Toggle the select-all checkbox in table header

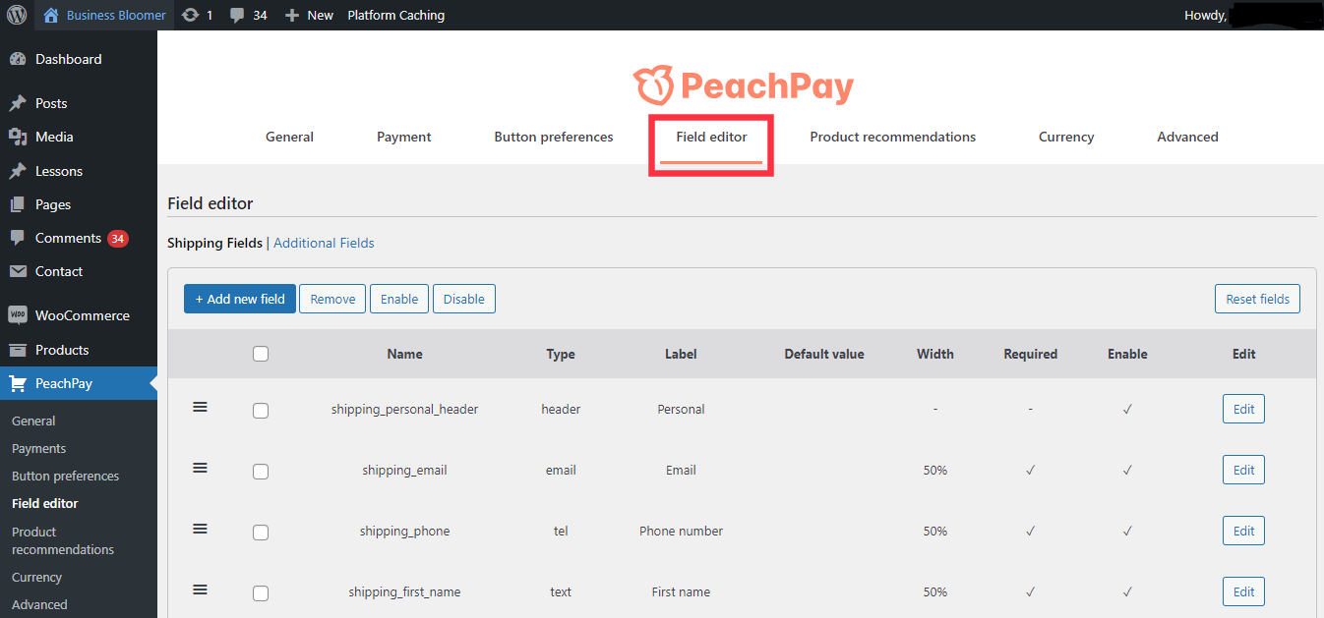pos(261,354)
